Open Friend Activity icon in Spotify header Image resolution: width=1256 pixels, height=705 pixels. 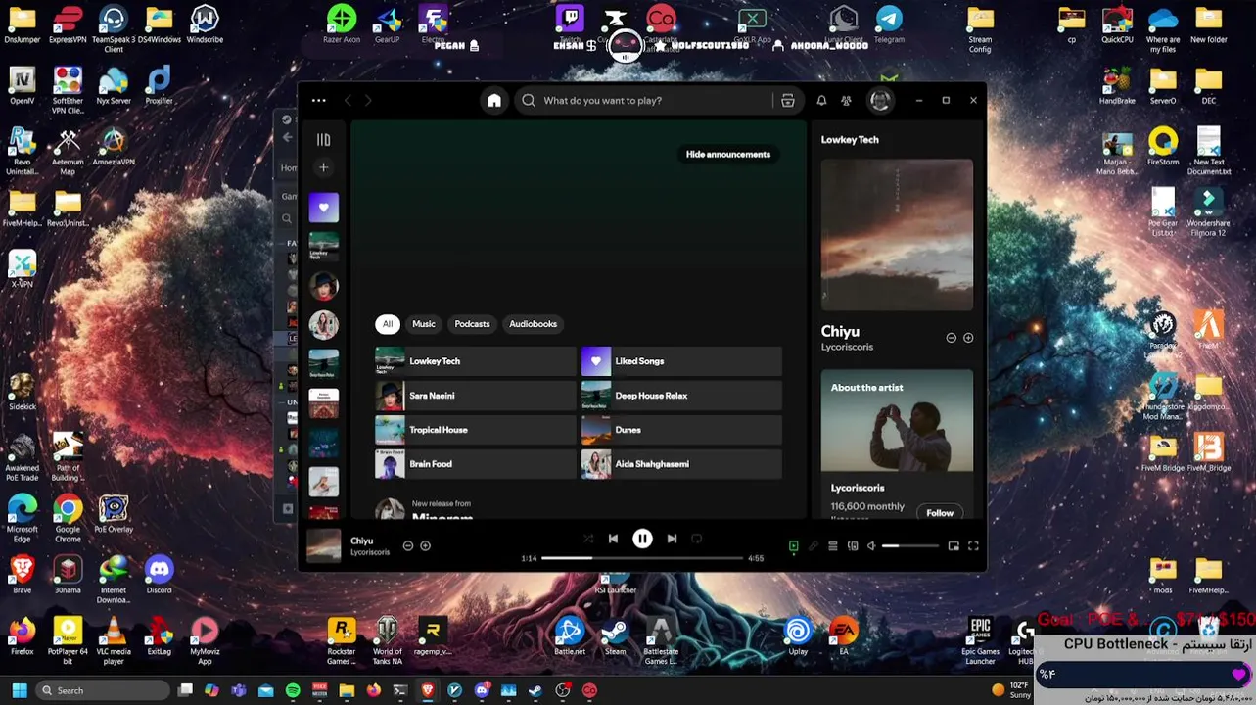tap(846, 100)
